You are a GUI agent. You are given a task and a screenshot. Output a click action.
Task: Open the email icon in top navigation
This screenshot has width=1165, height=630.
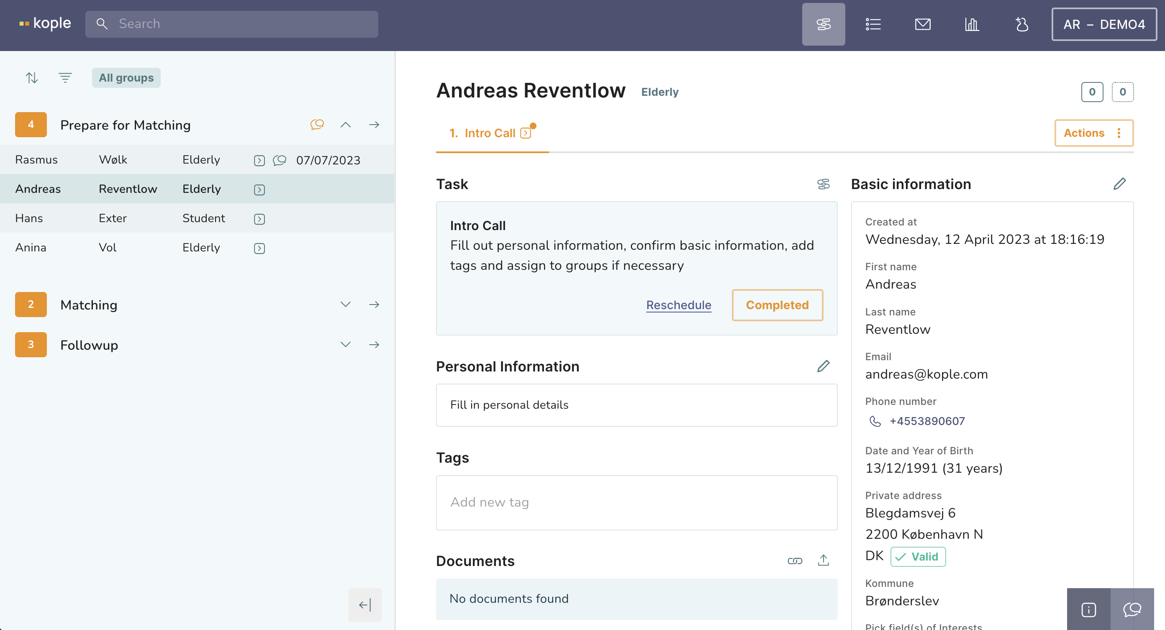point(923,24)
